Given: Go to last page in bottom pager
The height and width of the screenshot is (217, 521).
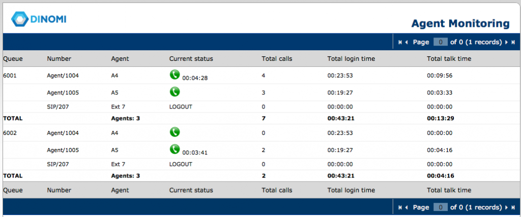Looking at the screenshot, I should (x=513, y=207).
